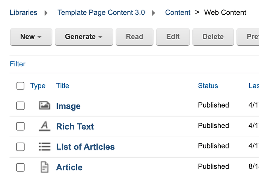Viewport: 259px width, 178px height.
Task: Check the select-all checkbox in header
Action: coord(20,86)
